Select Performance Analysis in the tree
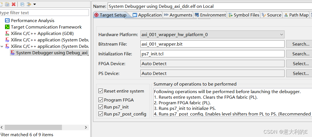 pos(33,21)
